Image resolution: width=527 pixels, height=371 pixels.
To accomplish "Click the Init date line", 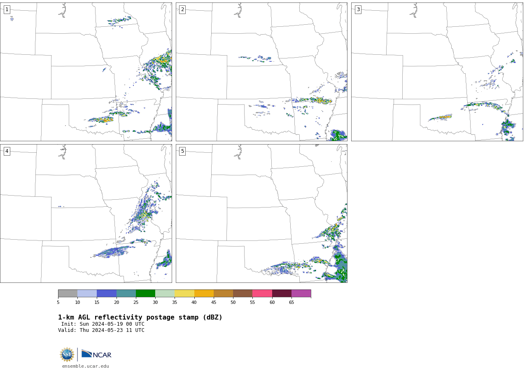I will pos(103,324).
